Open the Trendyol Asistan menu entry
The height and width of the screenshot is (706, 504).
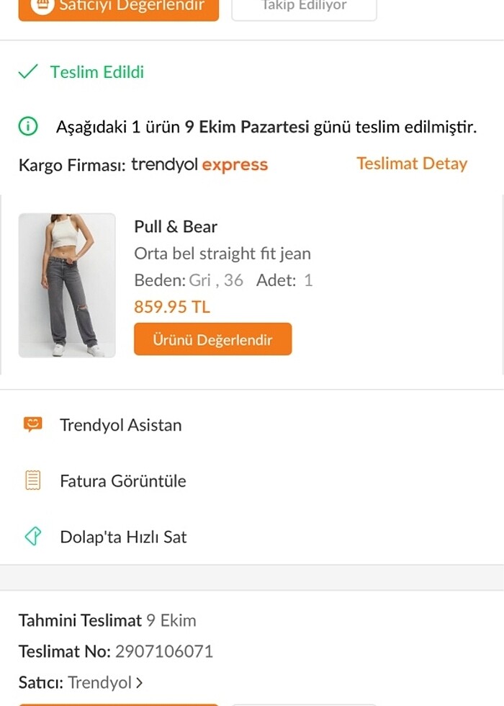click(x=120, y=424)
